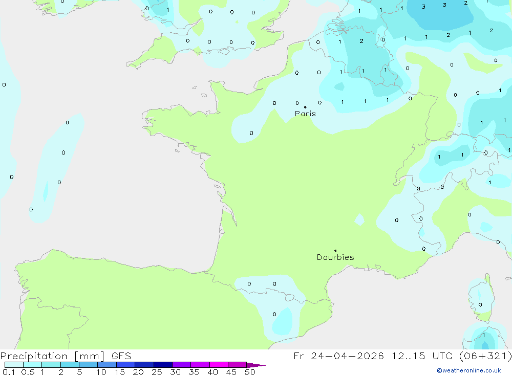
Task: Click the Paris city label
Action: 305,114
